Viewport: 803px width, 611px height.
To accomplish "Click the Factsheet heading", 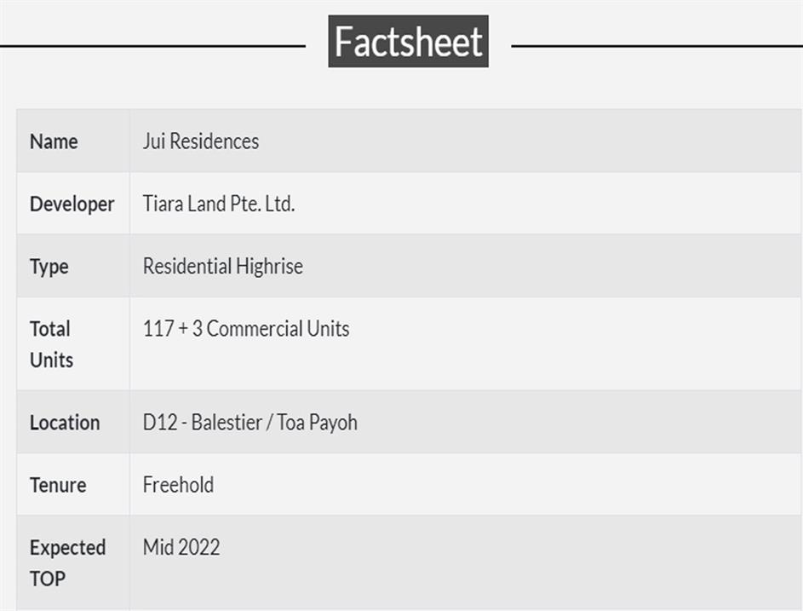I will [x=408, y=42].
